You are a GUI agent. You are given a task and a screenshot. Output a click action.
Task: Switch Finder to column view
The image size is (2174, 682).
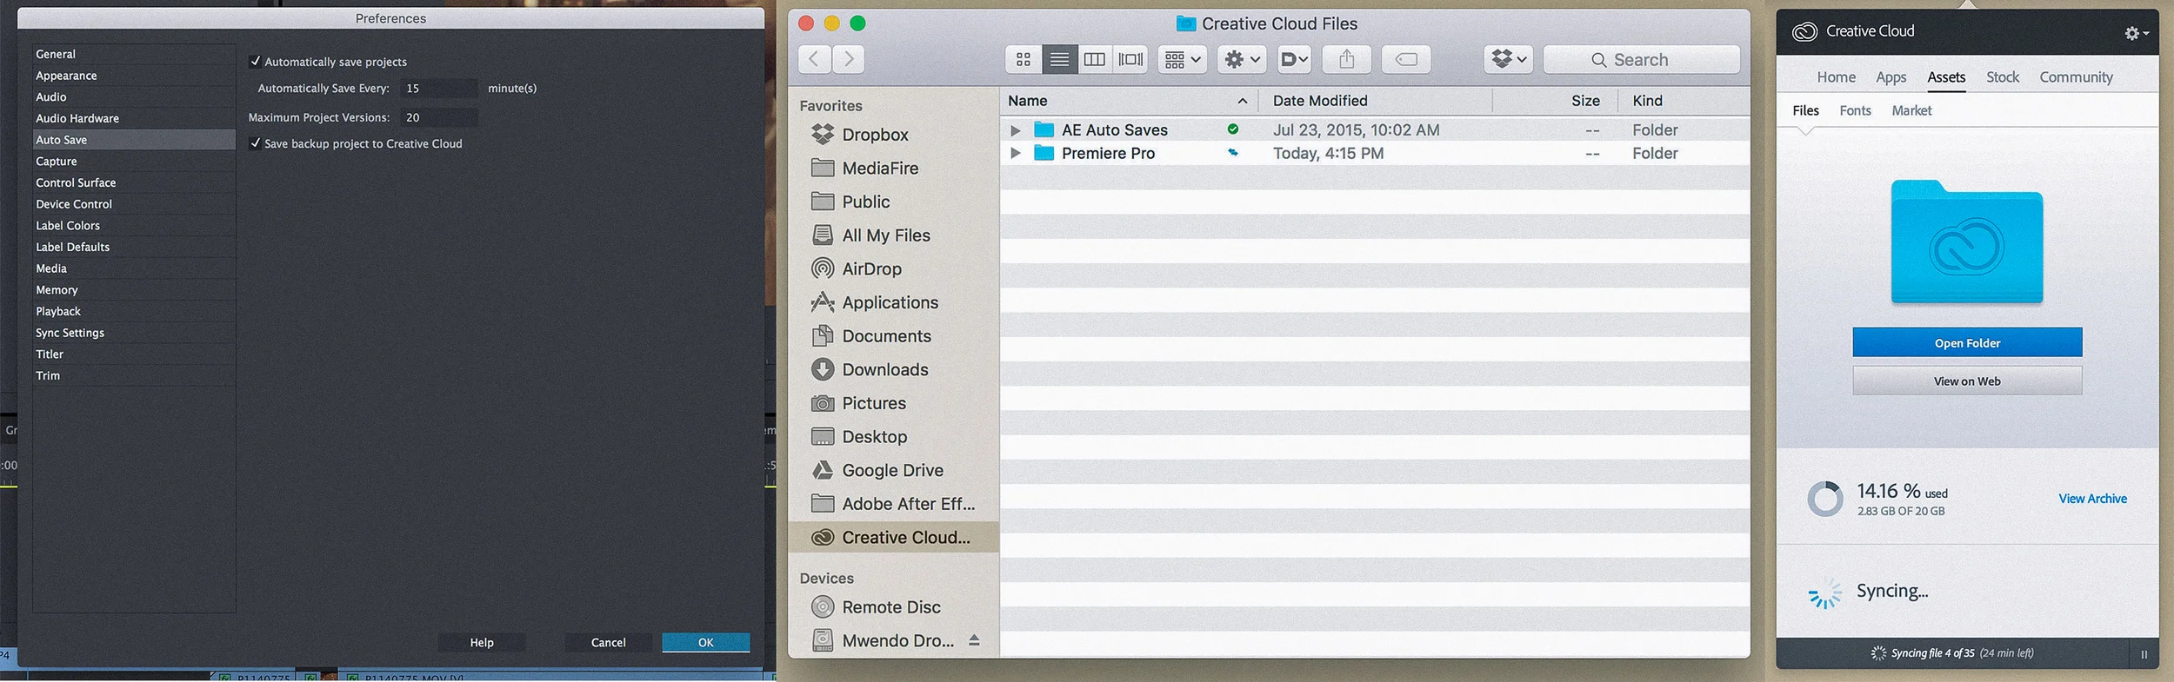pyautogui.click(x=1095, y=59)
